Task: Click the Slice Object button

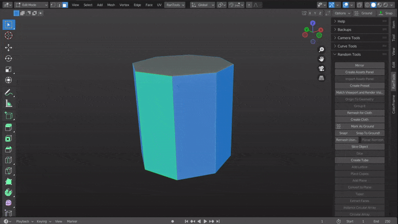Action: point(359,146)
